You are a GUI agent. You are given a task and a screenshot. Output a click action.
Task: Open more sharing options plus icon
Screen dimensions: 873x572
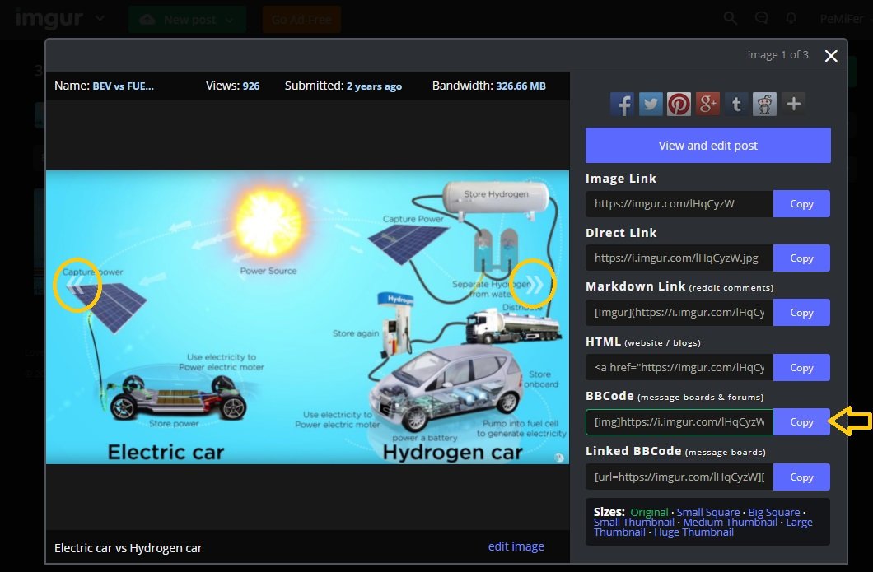(794, 104)
